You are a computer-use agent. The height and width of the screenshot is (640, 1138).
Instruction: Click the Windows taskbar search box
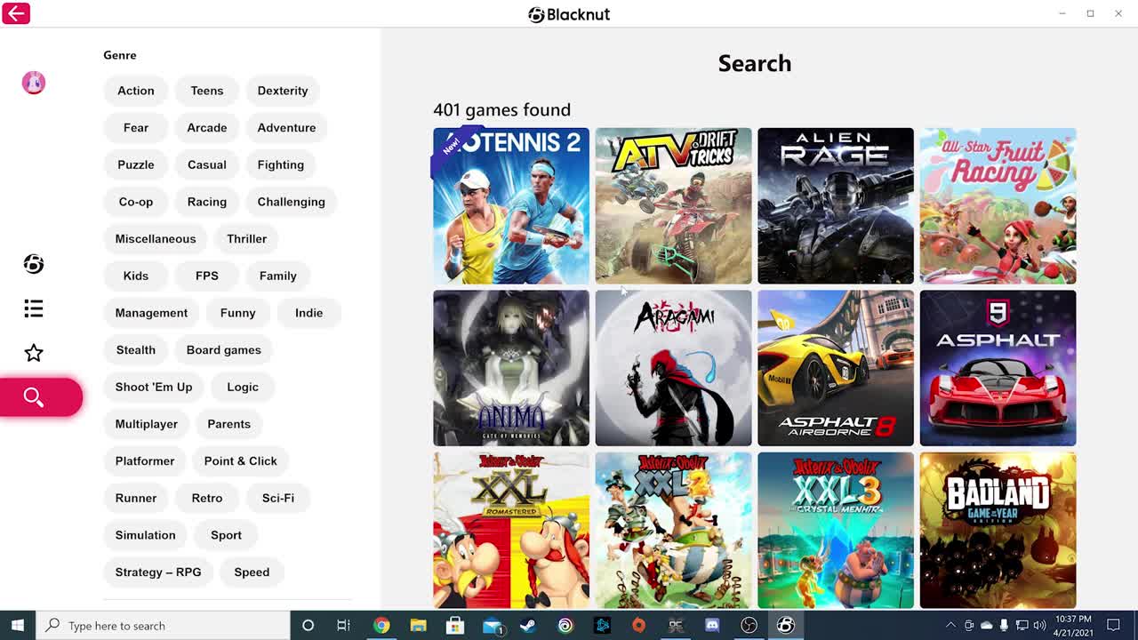coord(164,626)
